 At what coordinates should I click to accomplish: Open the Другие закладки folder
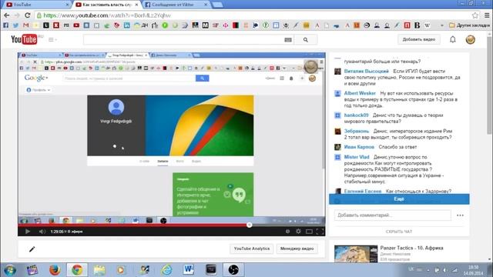469,25
